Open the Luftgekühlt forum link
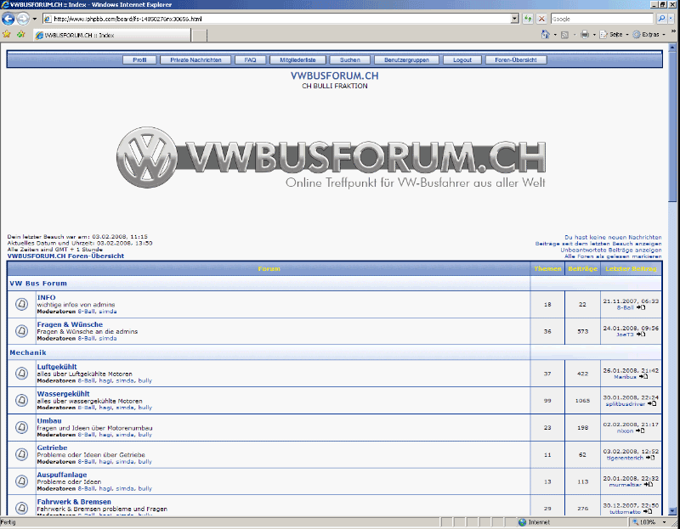The width and height of the screenshot is (680, 529). [57, 367]
